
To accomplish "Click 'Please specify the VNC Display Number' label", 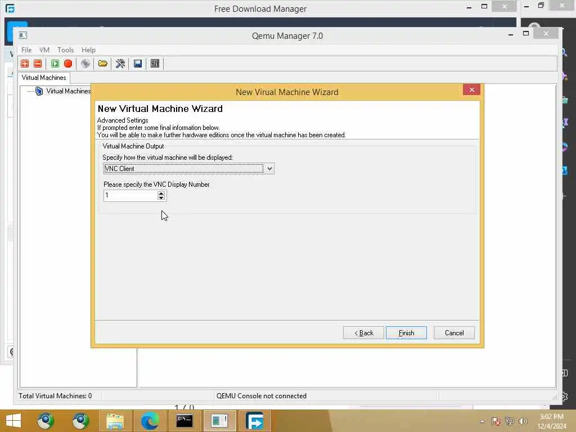I will pos(156,184).
